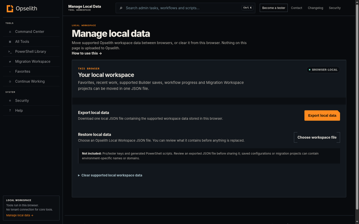
Task: Click the THIS BROWSER orange label
Action: click(x=89, y=69)
